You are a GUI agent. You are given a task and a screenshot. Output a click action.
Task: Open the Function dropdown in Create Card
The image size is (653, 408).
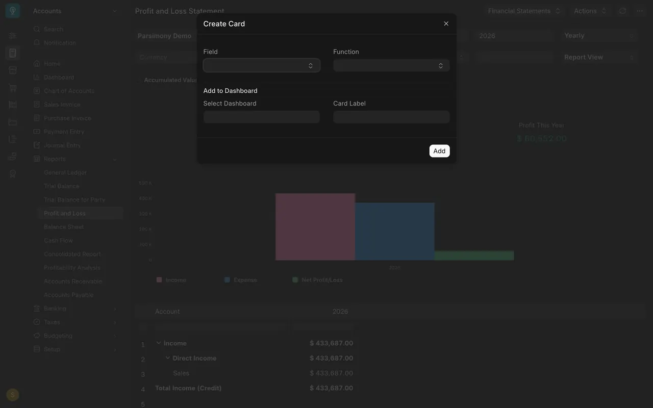pyautogui.click(x=391, y=65)
